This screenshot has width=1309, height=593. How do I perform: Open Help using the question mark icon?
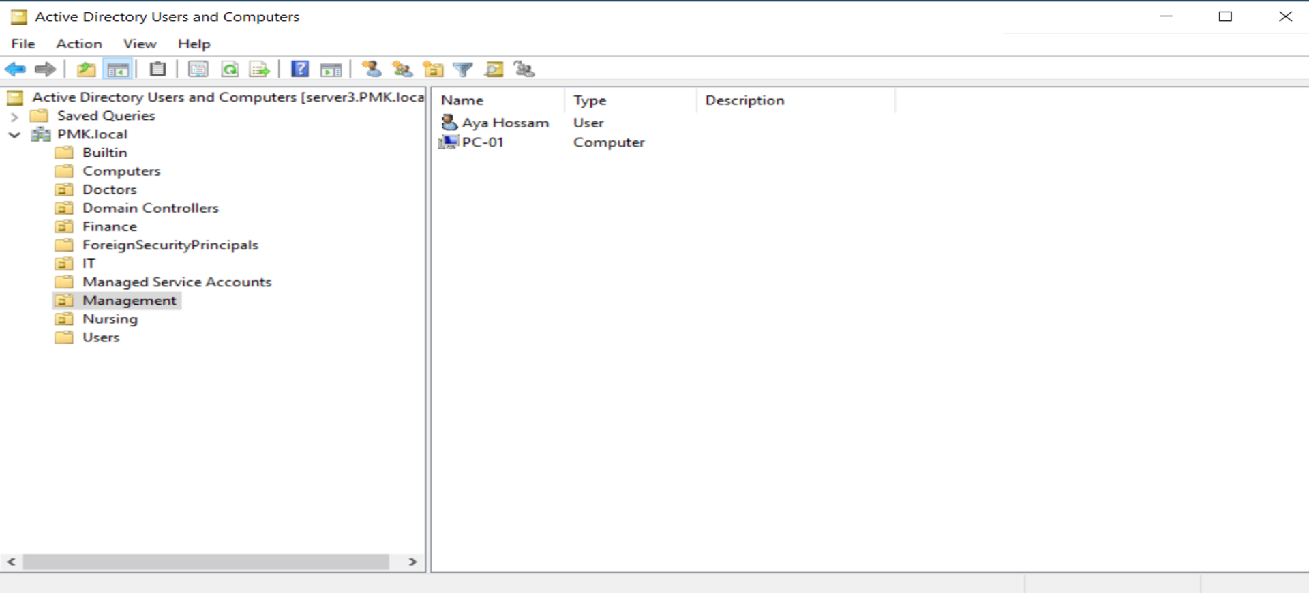click(300, 70)
